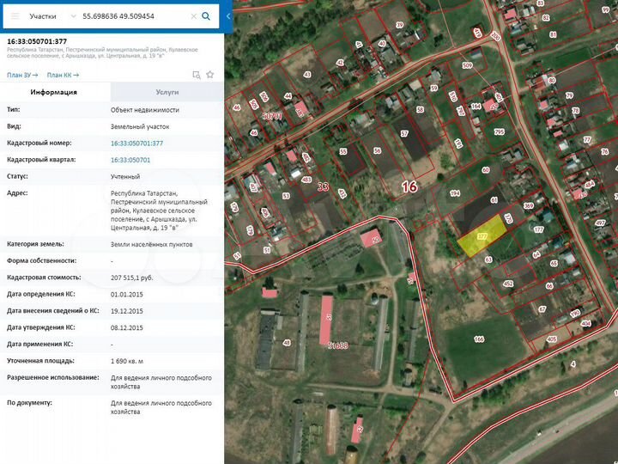Open cadastral number link 16:33:050701:377
The image size is (618, 464).
point(136,143)
